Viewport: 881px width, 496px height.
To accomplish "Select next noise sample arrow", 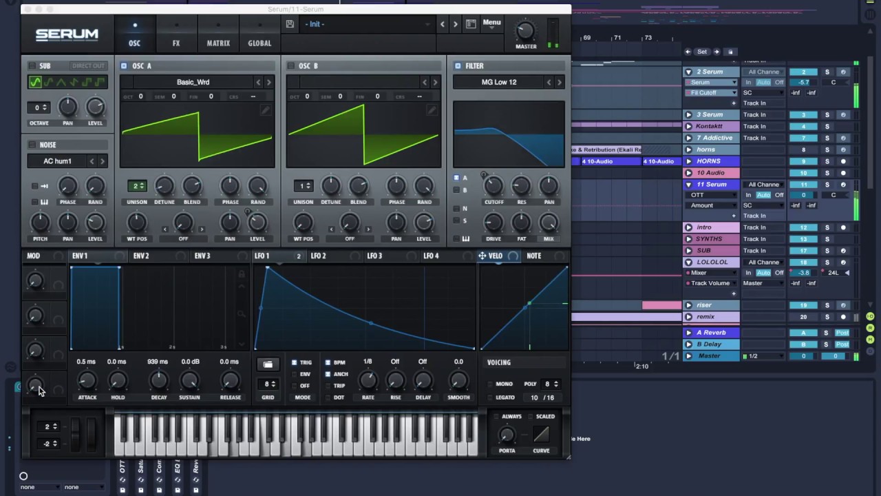I will click(103, 161).
